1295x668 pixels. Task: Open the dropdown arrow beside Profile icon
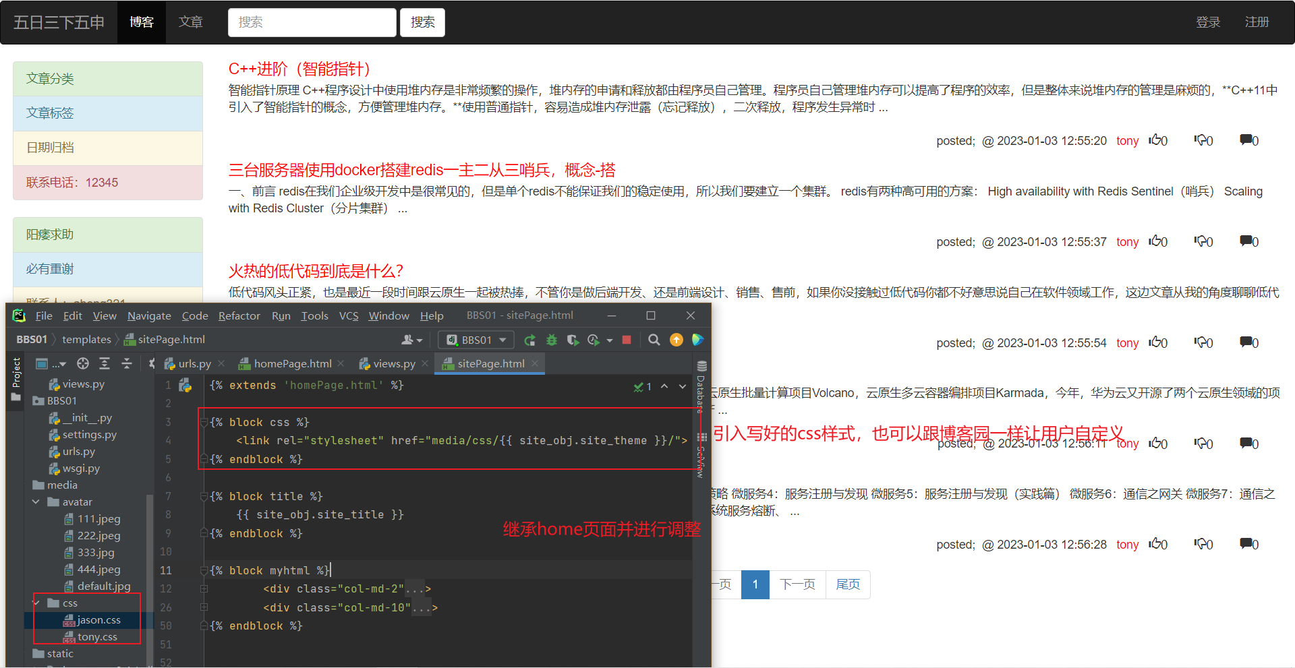click(x=610, y=340)
